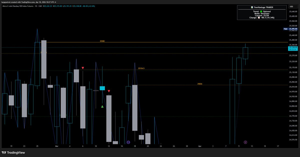Click the low value L25,193.25
Screen dimensions: 300x157
(67, 6)
